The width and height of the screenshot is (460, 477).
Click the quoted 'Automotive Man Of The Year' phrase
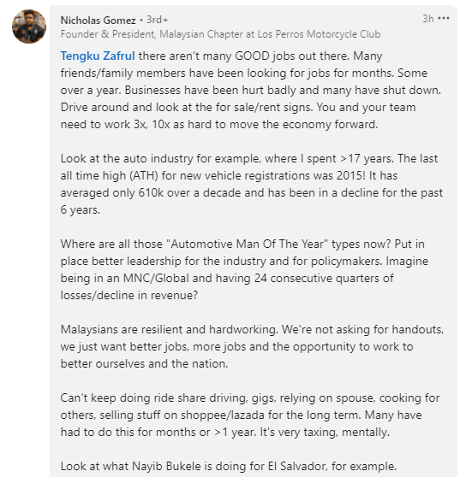248,244
